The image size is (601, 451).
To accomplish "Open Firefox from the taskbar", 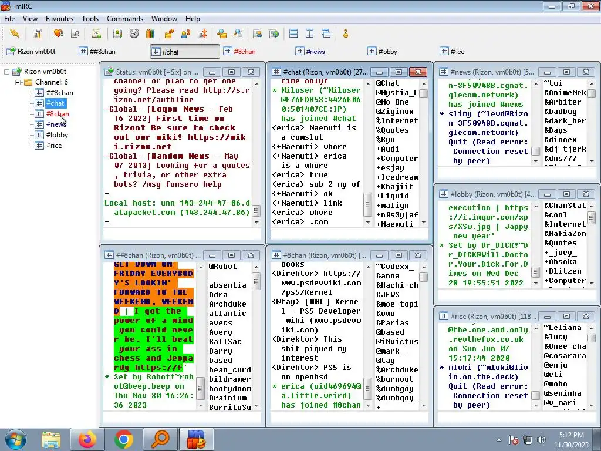I will (87, 439).
